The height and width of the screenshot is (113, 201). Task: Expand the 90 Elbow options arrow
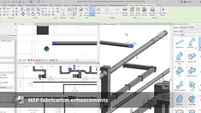point(196,48)
